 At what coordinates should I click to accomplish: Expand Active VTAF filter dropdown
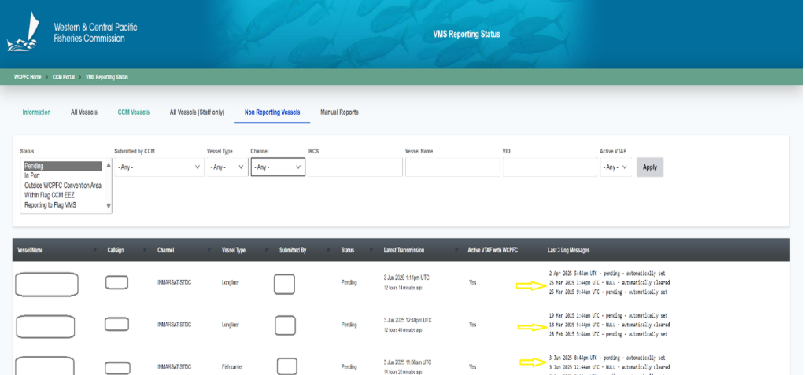pos(615,167)
